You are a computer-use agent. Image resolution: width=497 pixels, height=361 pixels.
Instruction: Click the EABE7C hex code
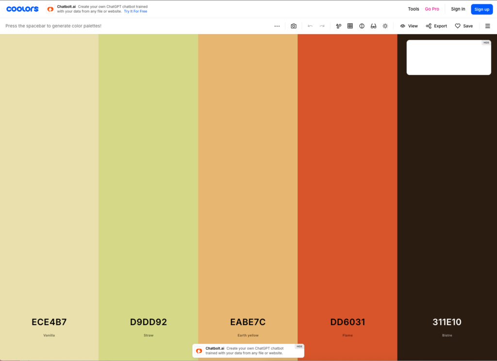pyautogui.click(x=248, y=322)
